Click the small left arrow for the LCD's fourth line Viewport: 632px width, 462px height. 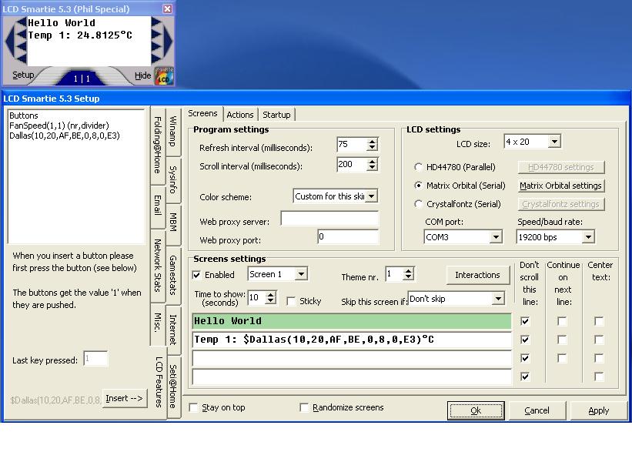click(22, 59)
